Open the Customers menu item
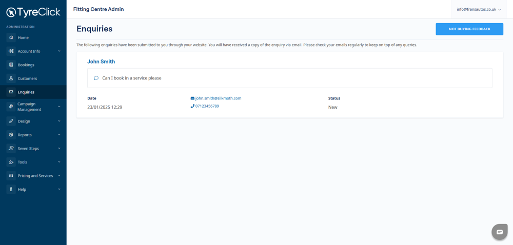The height and width of the screenshot is (245, 513). pos(28,79)
